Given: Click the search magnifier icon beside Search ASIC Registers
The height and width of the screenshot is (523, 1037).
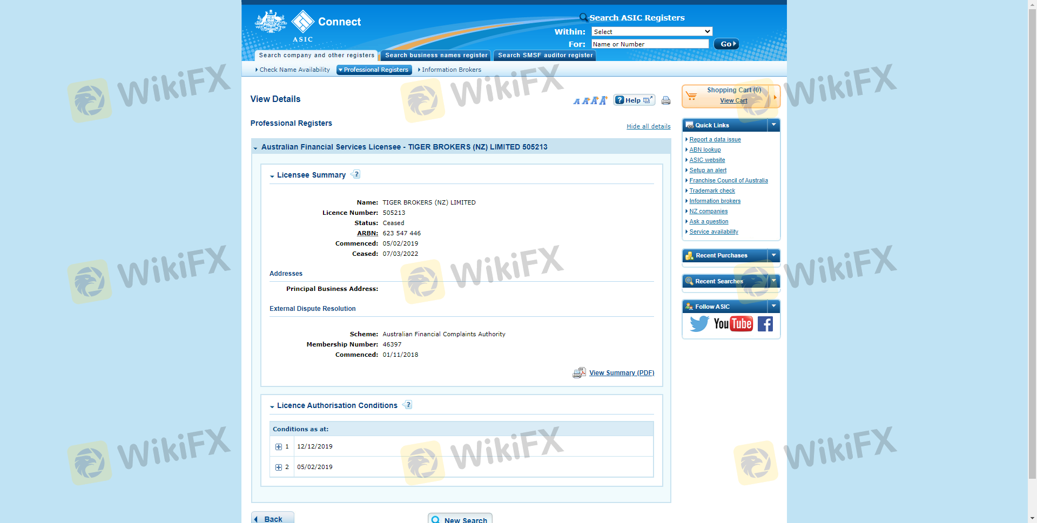Looking at the screenshot, I should 583,17.
